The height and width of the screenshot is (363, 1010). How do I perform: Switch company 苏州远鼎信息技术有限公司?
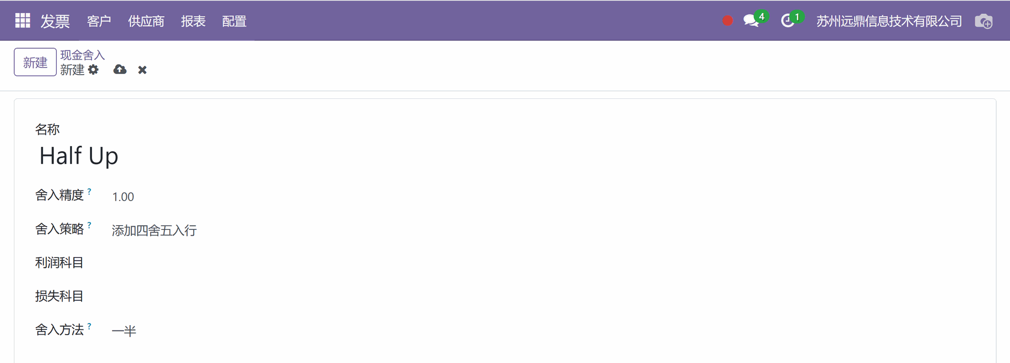[x=889, y=21]
